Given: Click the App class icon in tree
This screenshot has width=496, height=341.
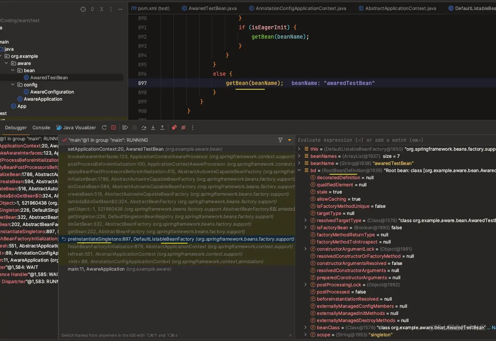Looking at the screenshot, I should [14, 106].
